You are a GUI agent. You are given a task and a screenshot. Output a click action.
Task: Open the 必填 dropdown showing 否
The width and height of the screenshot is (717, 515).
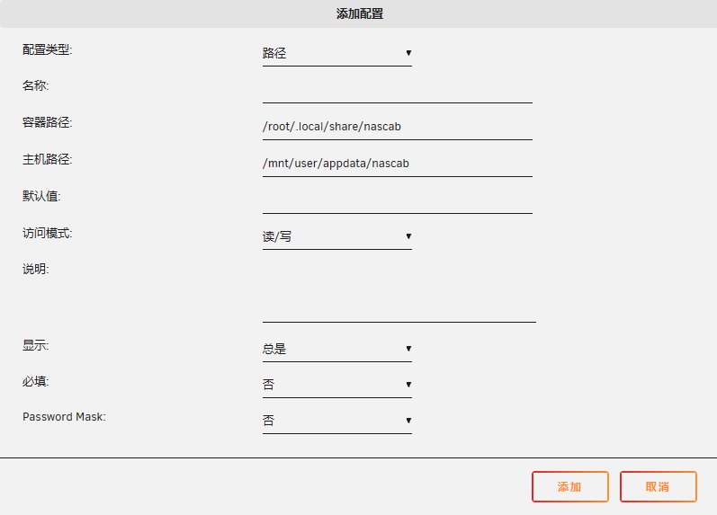[x=337, y=385]
